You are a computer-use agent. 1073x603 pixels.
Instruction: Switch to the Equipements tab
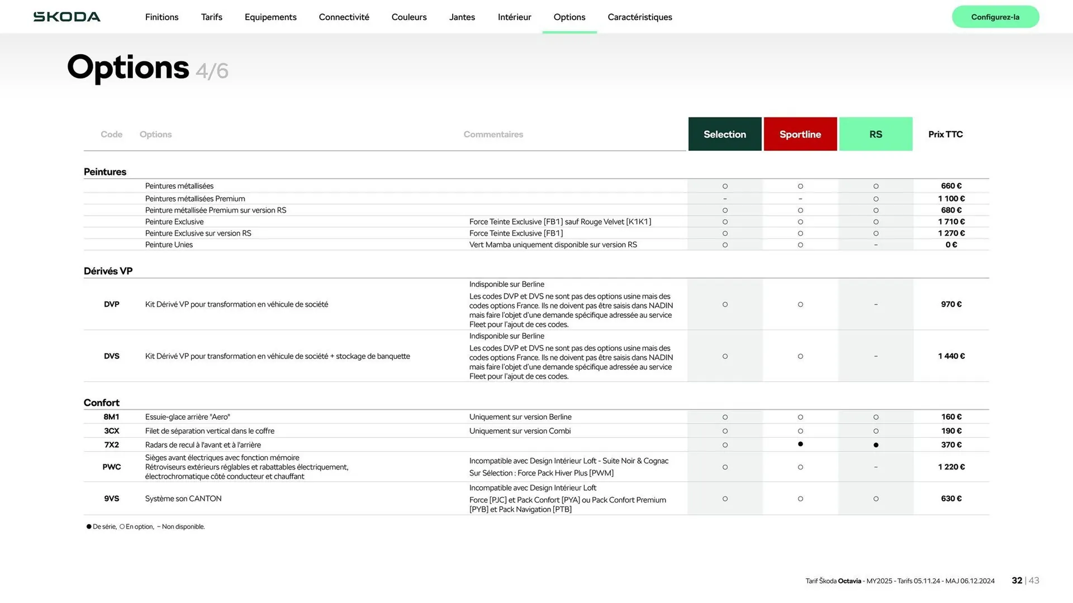[x=270, y=17]
